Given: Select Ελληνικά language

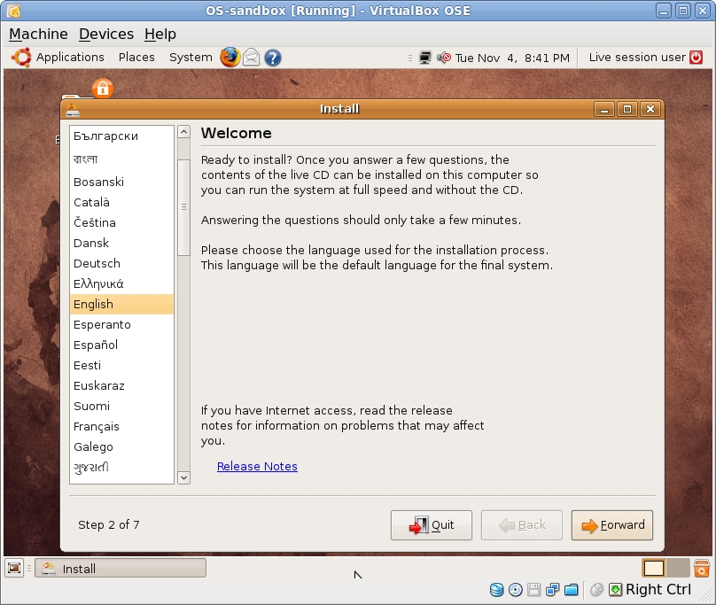Looking at the screenshot, I should [121, 283].
